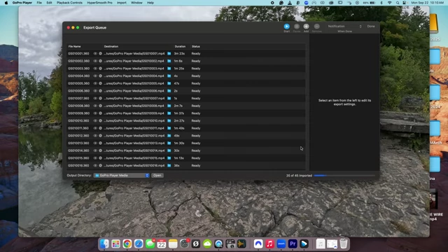Open the HyperSmooth Pro menu

point(99,3)
